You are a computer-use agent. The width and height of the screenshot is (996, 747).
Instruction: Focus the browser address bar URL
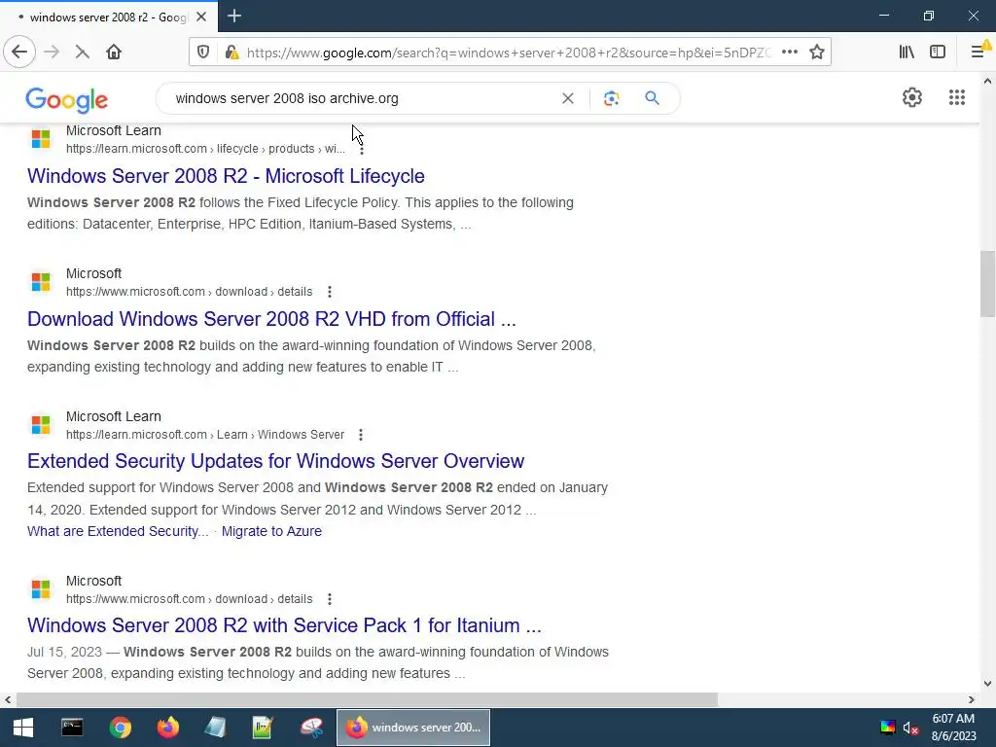[508, 53]
